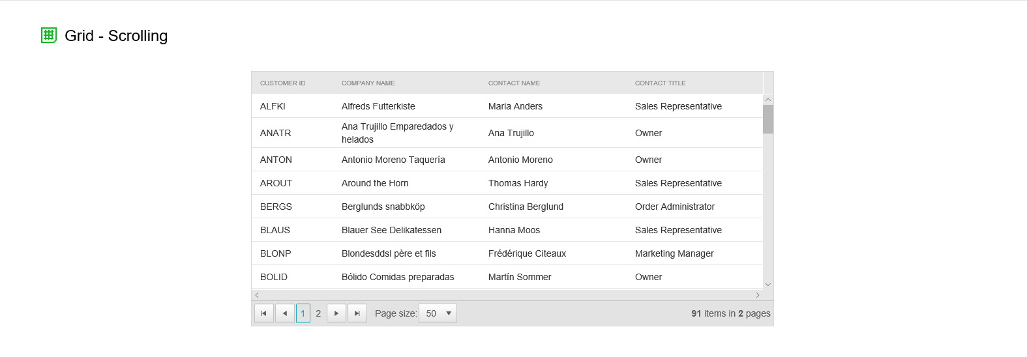Click the Frédérique Citeaux contact cell
This screenshot has height=357, width=1027.
coord(527,253)
